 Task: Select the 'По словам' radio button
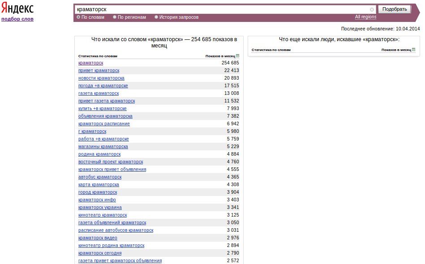tap(78, 17)
